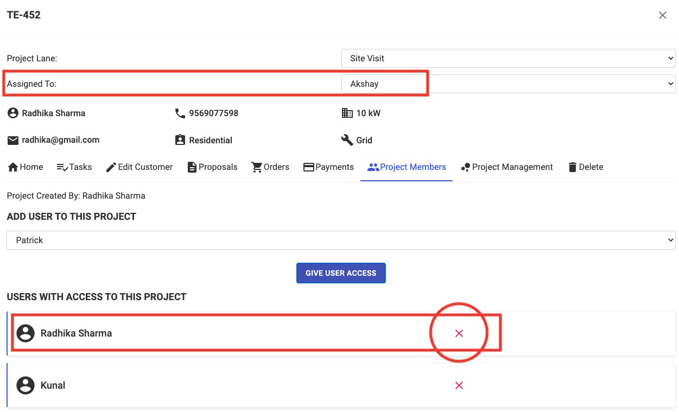The height and width of the screenshot is (412, 679).
Task: Click the Delete project option
Action: pyautogui.click(x=585, y=167)
